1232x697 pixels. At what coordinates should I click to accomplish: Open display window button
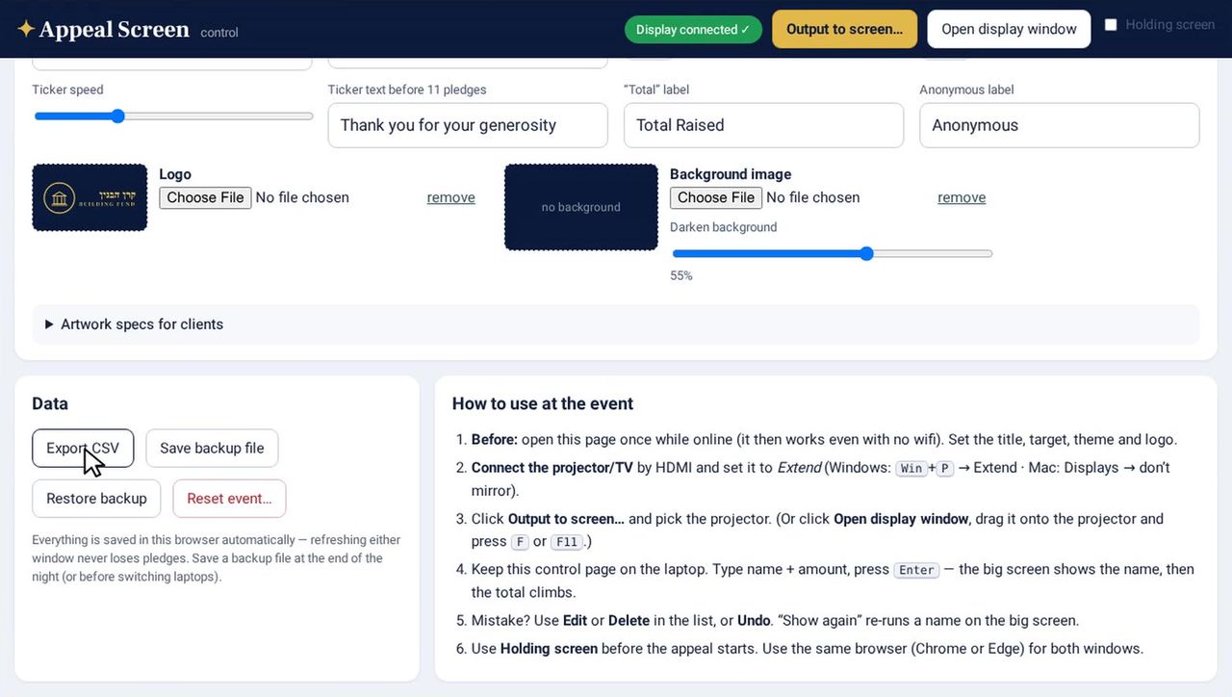pos(1009,29)
